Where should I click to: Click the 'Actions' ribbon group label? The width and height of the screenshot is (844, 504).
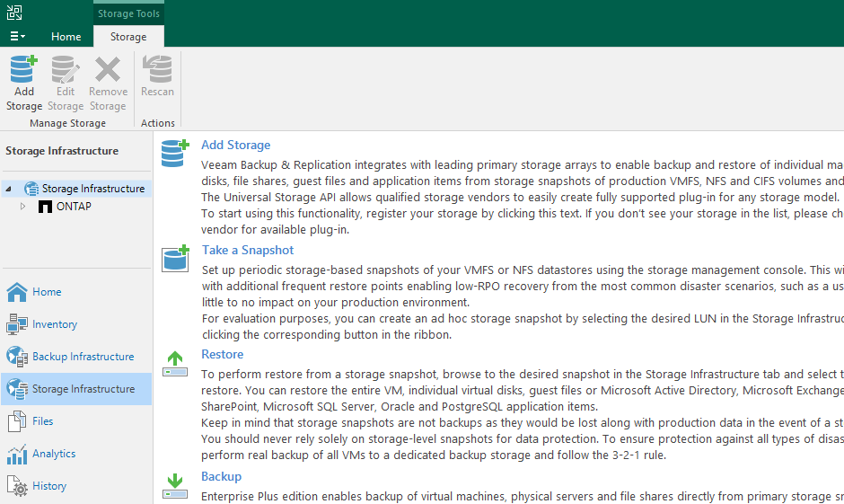158,123
